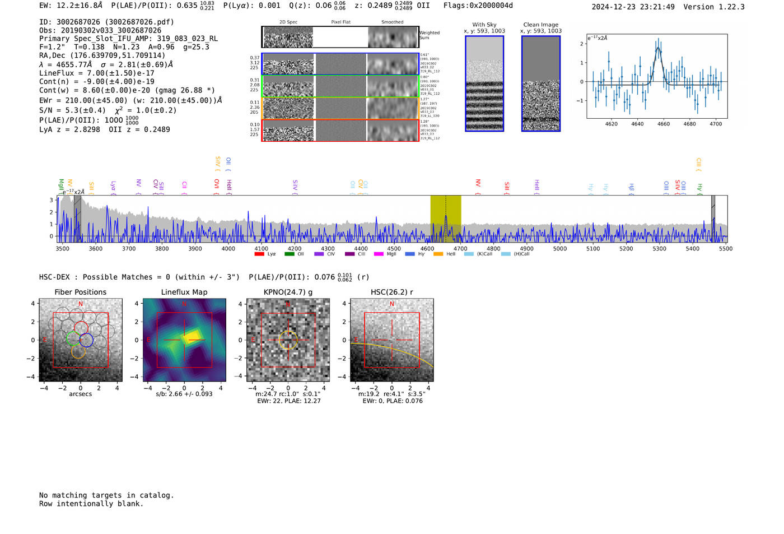Click the OVI line marker above spectrum
784x534 pixels.
(x=217, y=186)
